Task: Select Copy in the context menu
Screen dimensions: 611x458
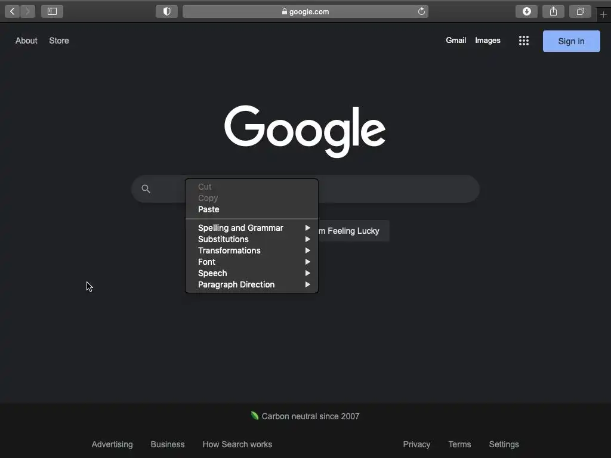Action: point(252,198)
